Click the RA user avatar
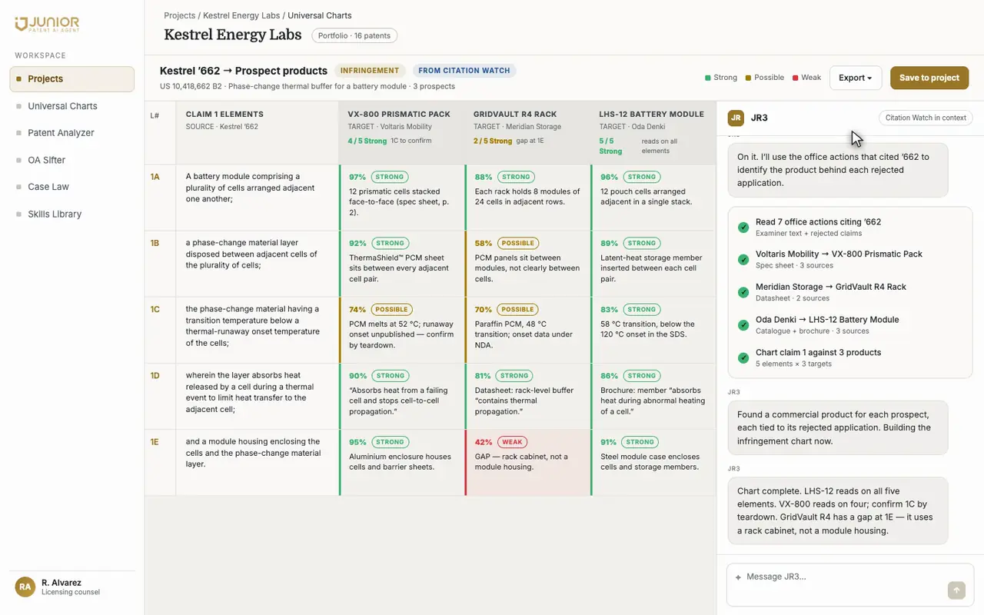984x615 pixels. click(25, 587)
